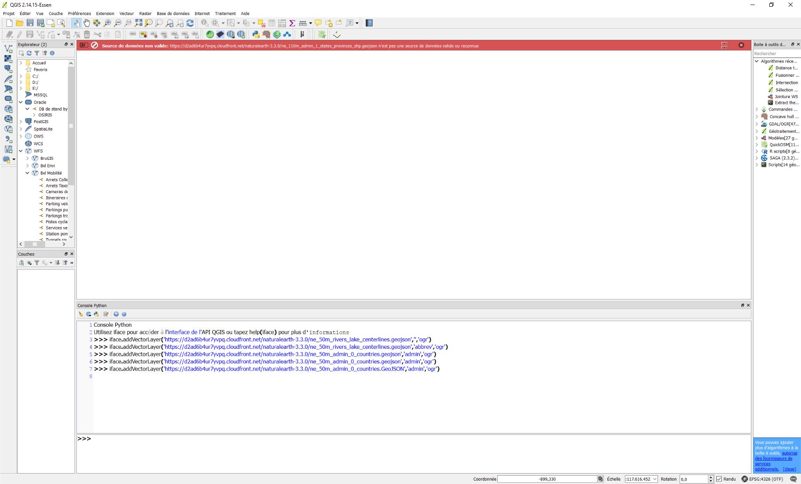Click the Identify Features tool
The width and height of the screenshot is (801, 484).
click(x=204, y=22)
